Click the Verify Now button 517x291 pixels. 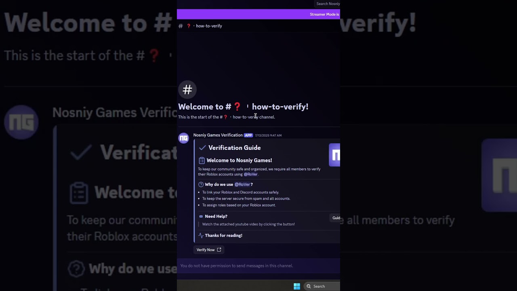(x=209, y=250)
